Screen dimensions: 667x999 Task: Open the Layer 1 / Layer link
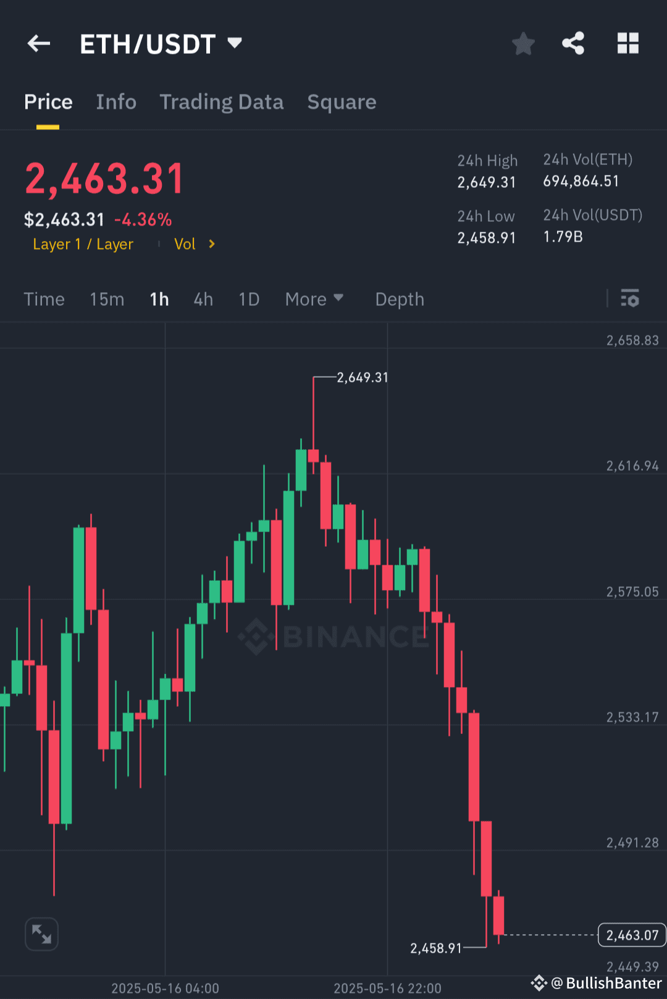(83, 244)
